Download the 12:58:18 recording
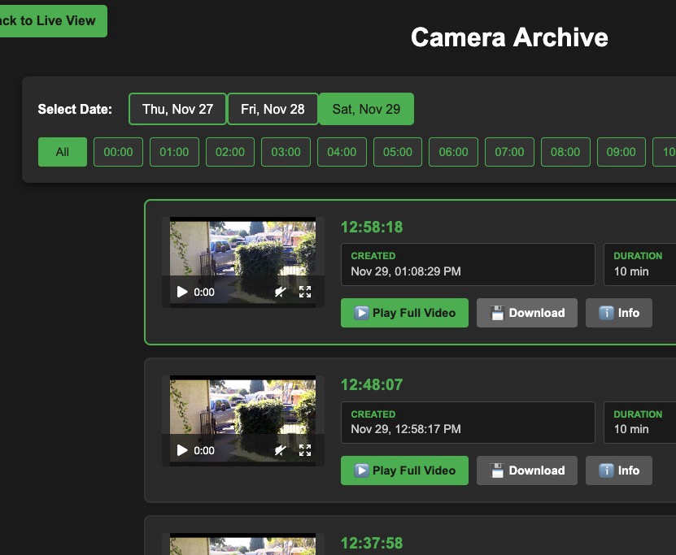The width and height of the screenshot is (676, 555). point(527,313)
